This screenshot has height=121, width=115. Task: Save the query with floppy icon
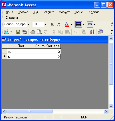click(x=18, y=32)
